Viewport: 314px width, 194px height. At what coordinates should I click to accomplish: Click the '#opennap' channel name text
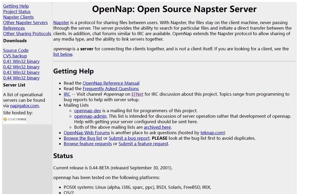(x=114, y=94)
